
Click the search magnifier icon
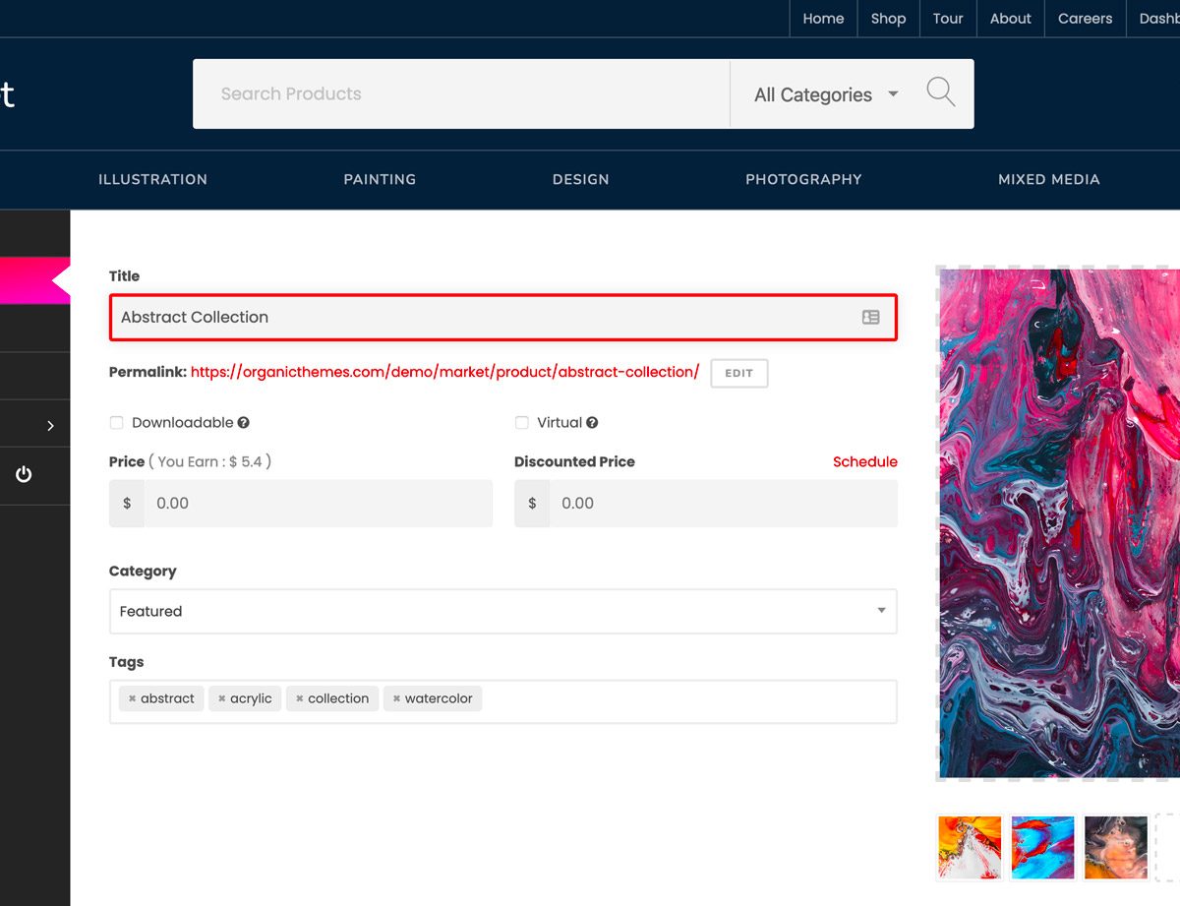[x=941, y=92]
